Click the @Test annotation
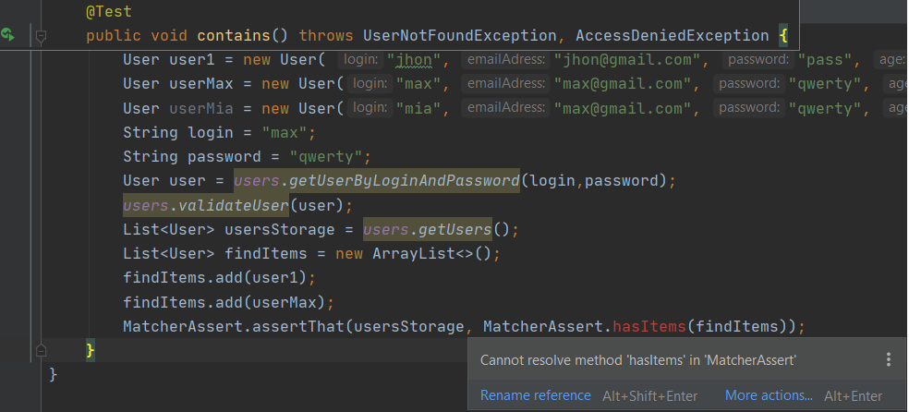The height and width of the screenshot is (412, 909). click(x=109, y=11)
